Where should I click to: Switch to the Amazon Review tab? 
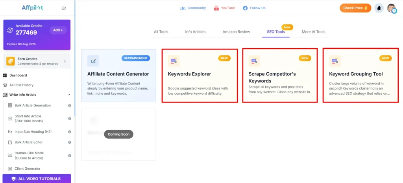(236, 32)
